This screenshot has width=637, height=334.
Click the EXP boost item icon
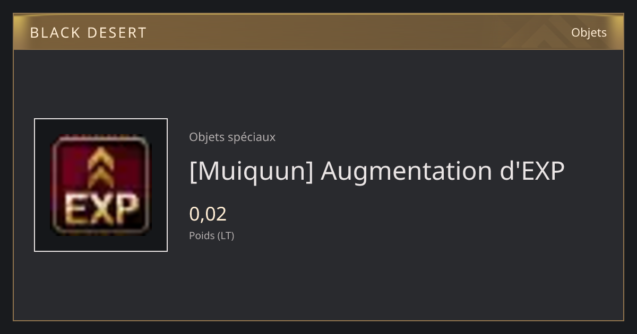click(x=101, y=185)
